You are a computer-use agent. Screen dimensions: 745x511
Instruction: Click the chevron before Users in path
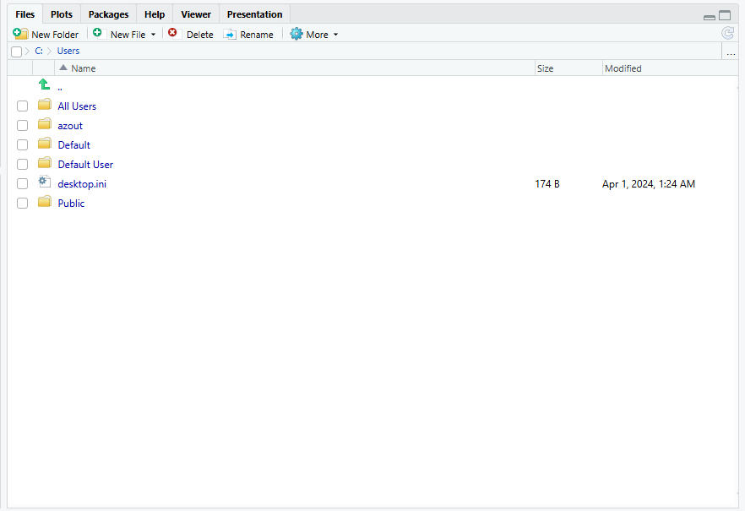coord(49,51)
